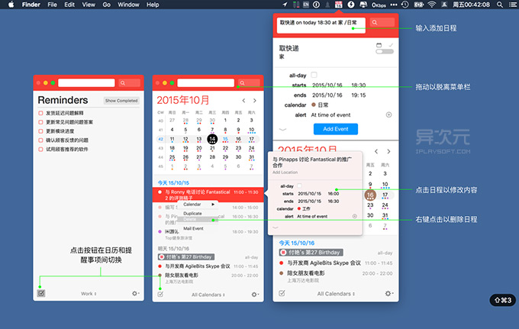Click the 日常 calendar color dot
The image size is (519, 329).
point(314,105)
